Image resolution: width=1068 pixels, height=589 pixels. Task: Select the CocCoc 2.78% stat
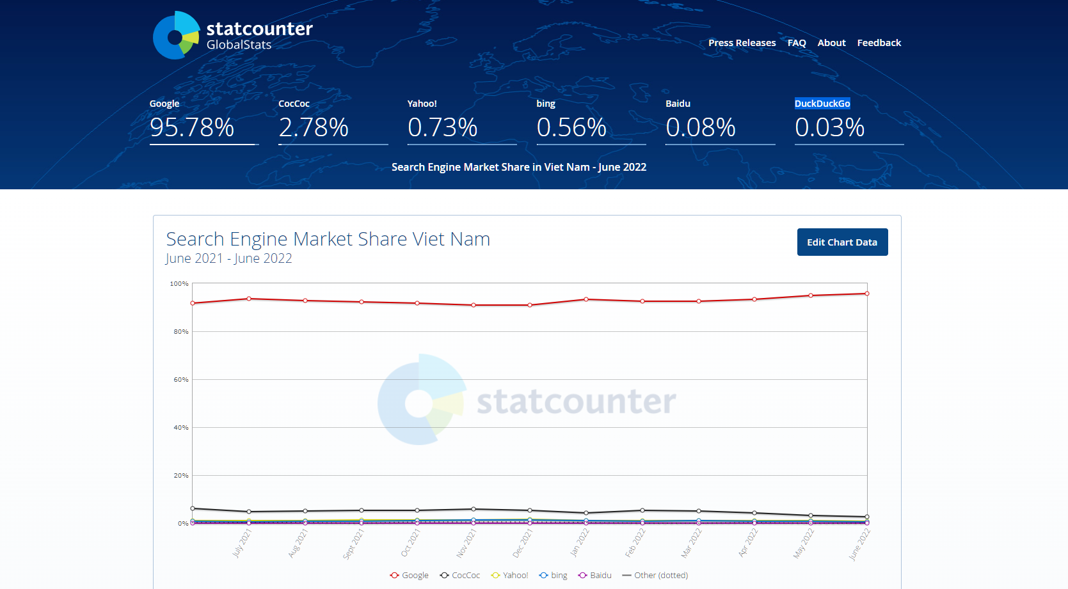point(314,127)
